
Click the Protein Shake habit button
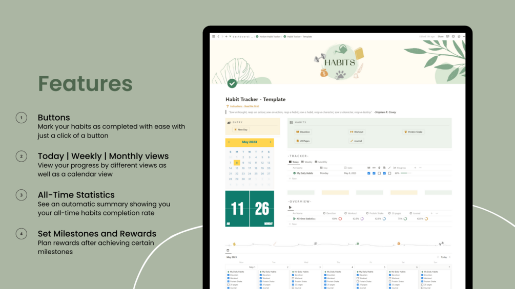pyautogui.click(x=413, y=132)
